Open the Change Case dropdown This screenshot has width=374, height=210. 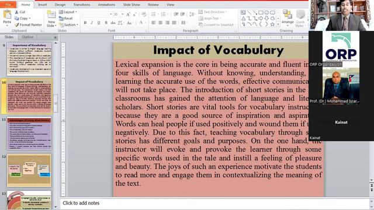130,23
